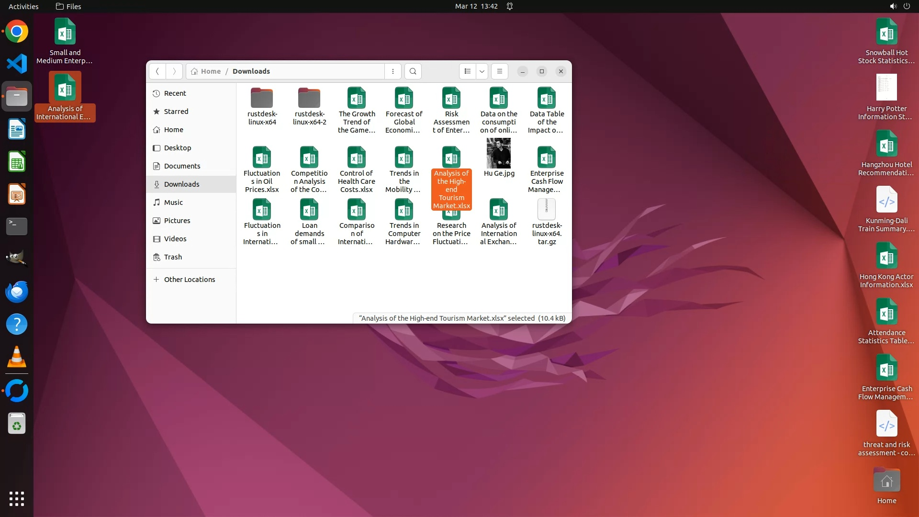Open the hamburger main menu

500,71
